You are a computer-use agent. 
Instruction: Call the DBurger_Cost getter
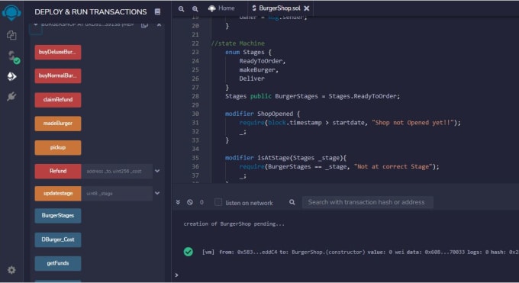(x=58, y=240)
